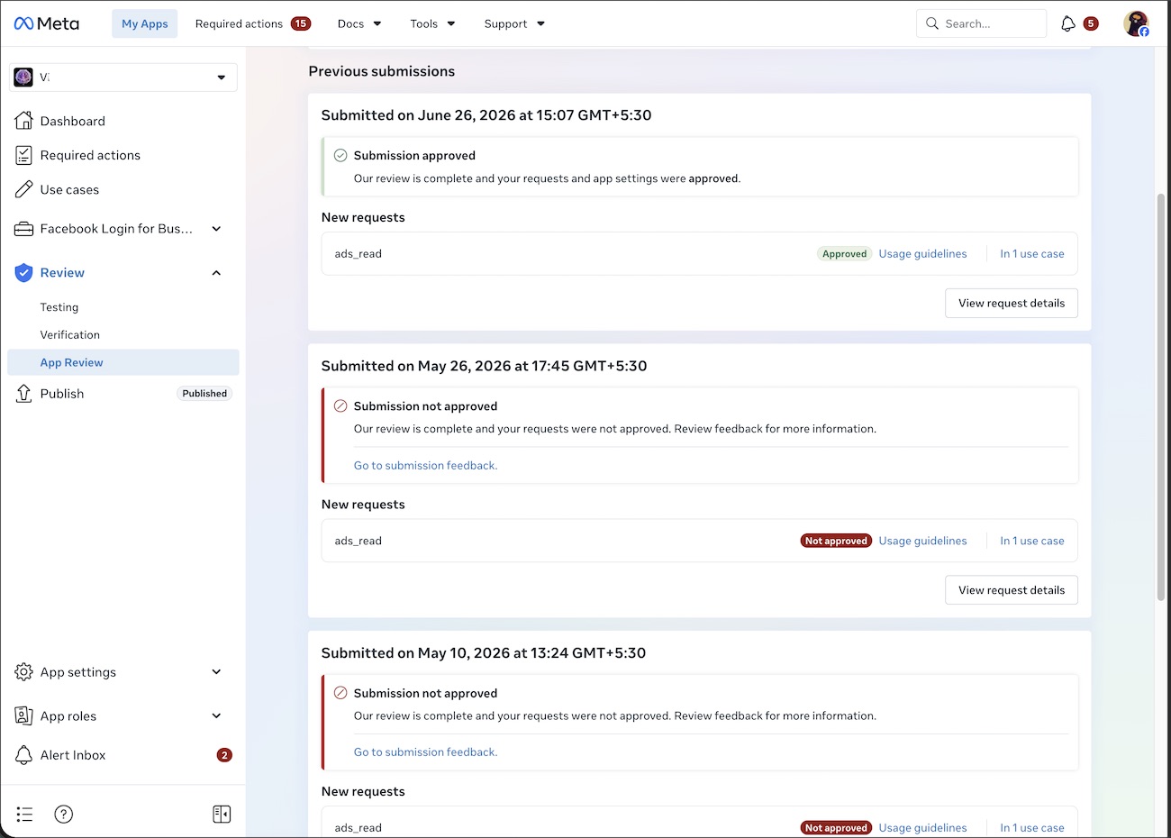Click View request details for May 26 submission

(1012, 590)
